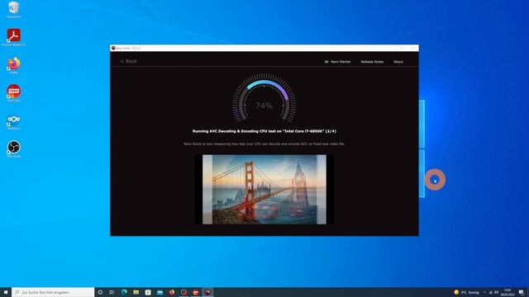529x297 pixels.
Task: Open the Nero Start desktop shortcut
Action: [13, 93]
